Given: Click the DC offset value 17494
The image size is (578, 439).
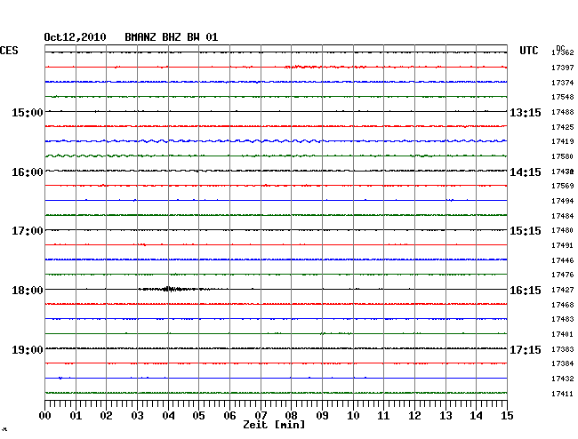Looking at the screenshot, I should (563, 201).
